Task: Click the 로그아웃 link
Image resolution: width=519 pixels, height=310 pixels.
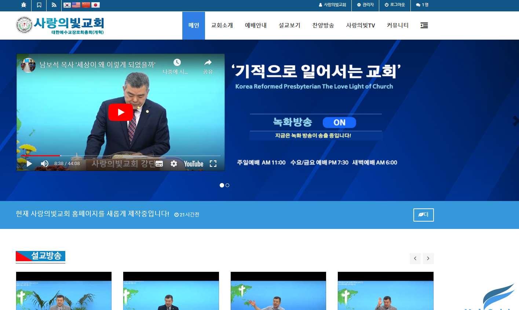Action: 395,5
